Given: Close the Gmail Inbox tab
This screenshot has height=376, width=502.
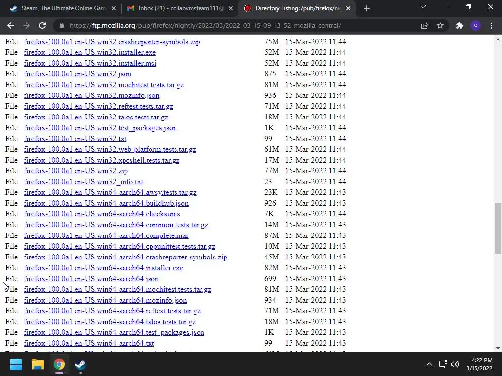Looking at the screenshot, I should pyautogui.click(x=231, y=9).
